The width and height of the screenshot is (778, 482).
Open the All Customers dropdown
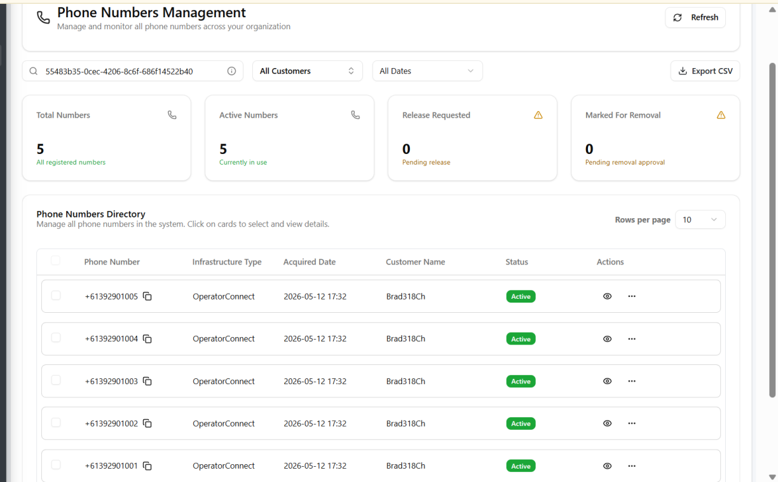tap(308, 71)
